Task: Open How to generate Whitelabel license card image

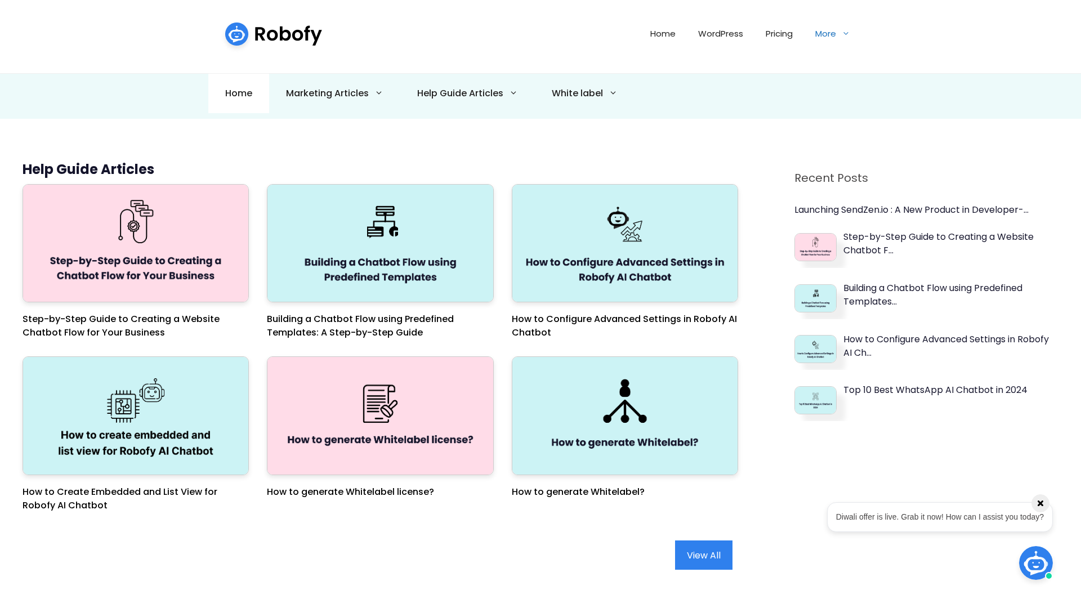Action: click(x=380, y=415)
